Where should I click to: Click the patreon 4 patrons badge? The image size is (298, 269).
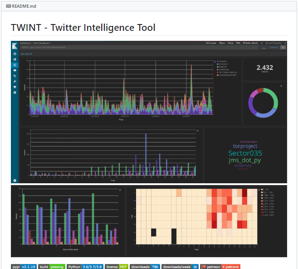pos(220,267)
